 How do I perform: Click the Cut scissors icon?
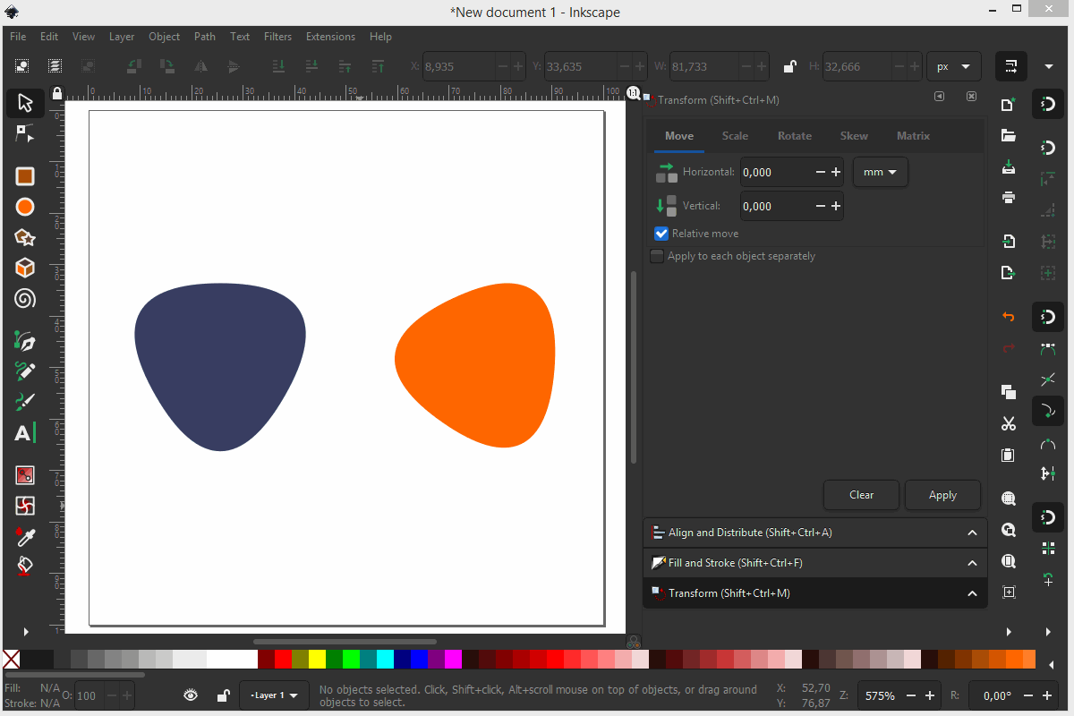pyautogui.click(x=1009, y=423)
